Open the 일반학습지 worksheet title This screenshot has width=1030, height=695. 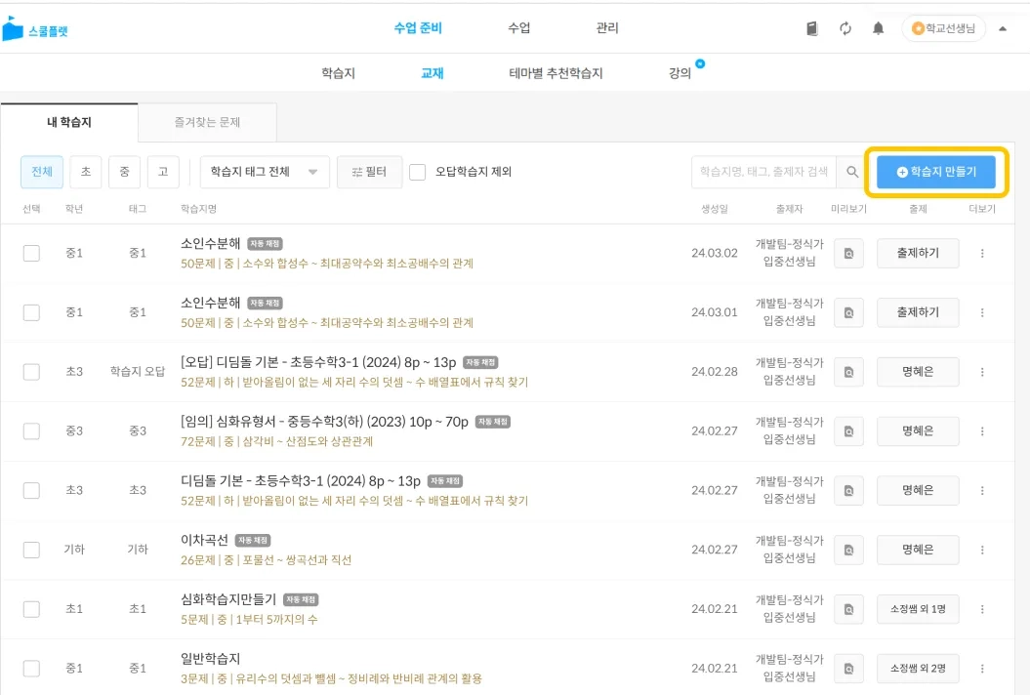210,658
